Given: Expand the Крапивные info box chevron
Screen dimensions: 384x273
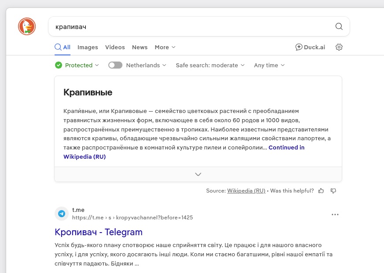Looking at the screenshot, I should pos(198,174).
